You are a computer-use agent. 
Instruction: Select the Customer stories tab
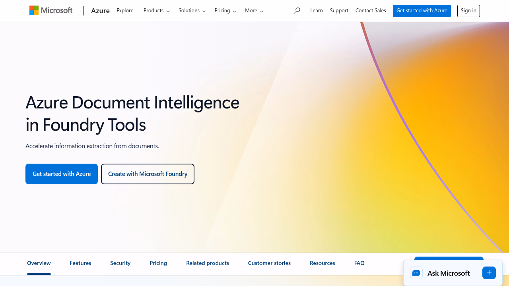pos(269,263)
